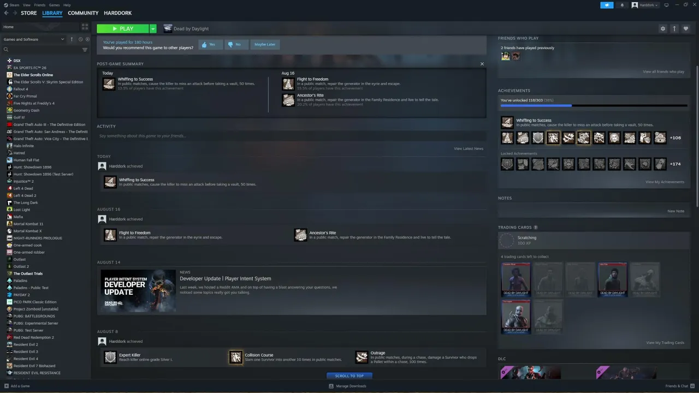Click the Ancestor's Rite icon in Post-Game Summary
Image resolution: width=699 pixels, height=393 pixels.
point(288,100)
